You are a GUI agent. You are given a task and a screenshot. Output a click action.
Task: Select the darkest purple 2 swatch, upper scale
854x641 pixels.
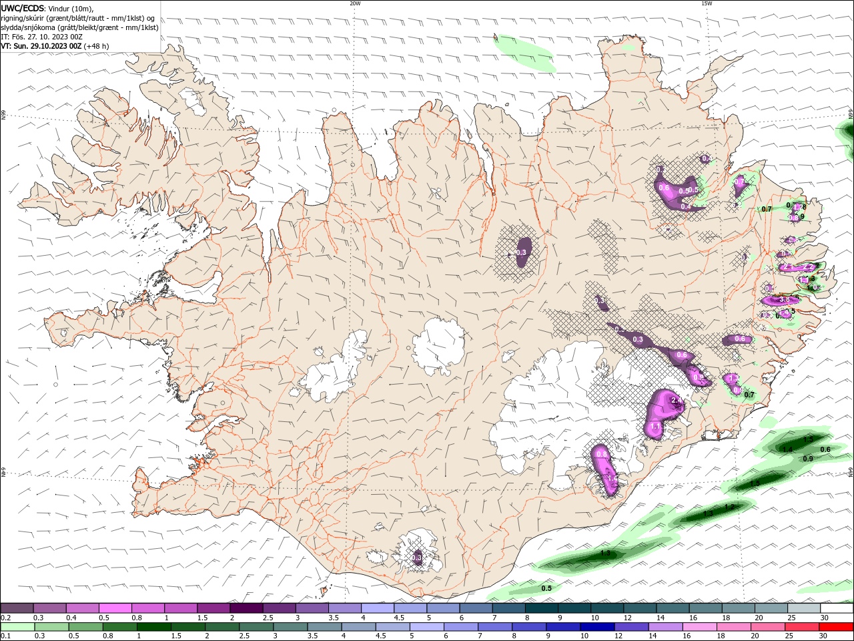click(246, 608)
